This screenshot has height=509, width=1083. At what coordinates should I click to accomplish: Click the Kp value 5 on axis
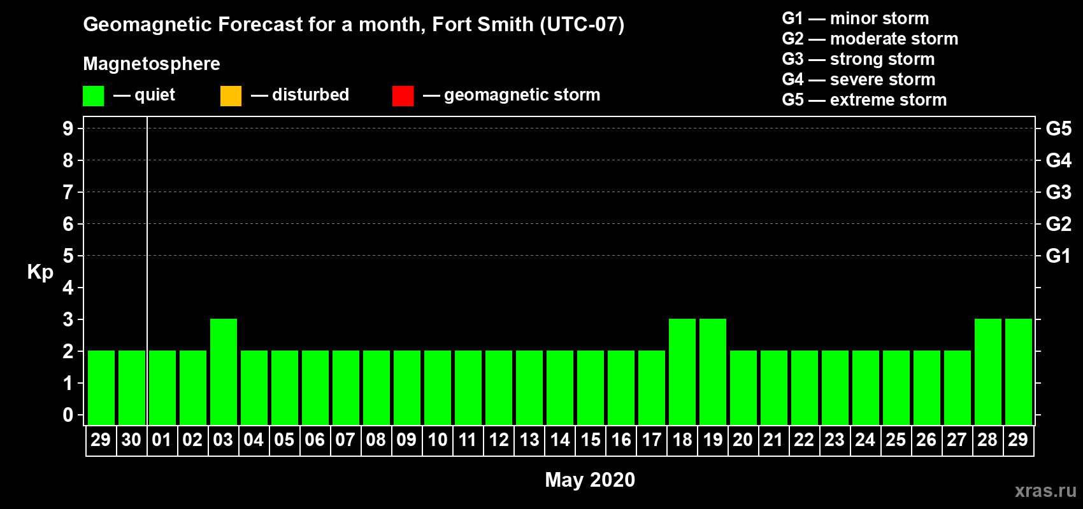point(68,256)
